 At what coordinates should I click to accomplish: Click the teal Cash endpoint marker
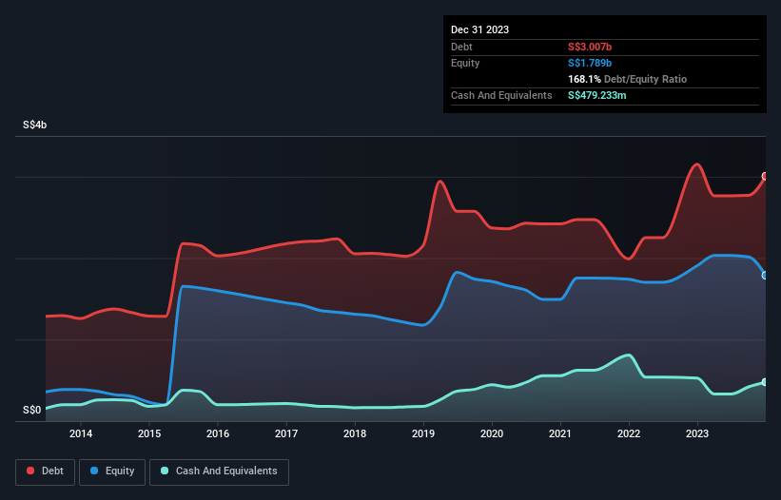[765, 382]
